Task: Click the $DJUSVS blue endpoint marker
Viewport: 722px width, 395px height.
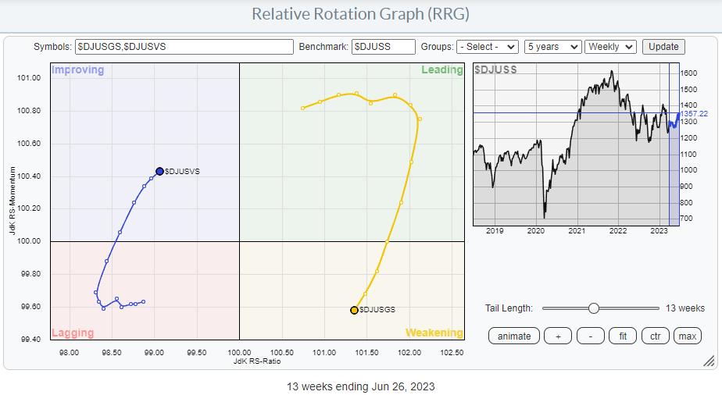Action: [159, 171]
